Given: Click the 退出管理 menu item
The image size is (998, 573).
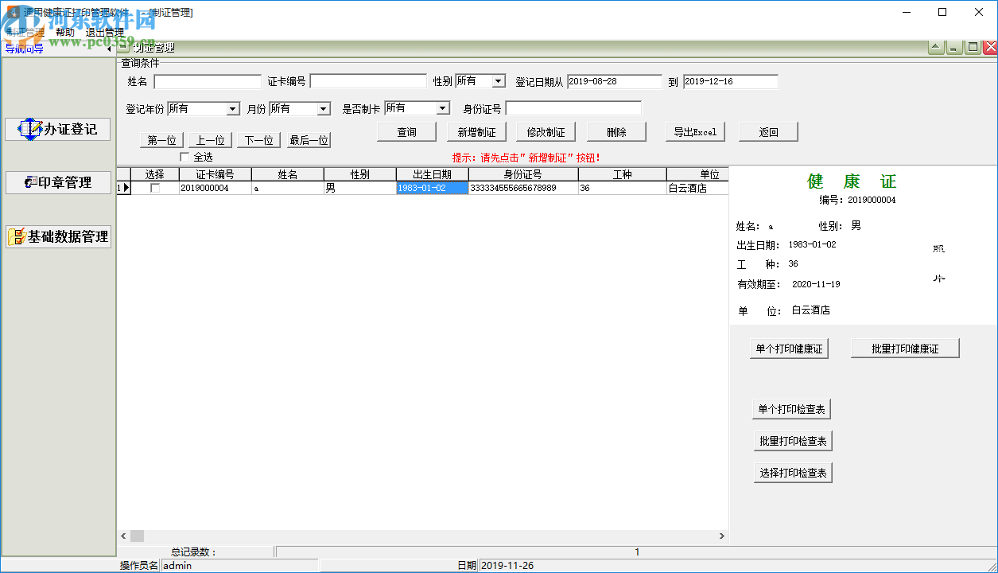Looking at the screenshot, I should point(105,33).
